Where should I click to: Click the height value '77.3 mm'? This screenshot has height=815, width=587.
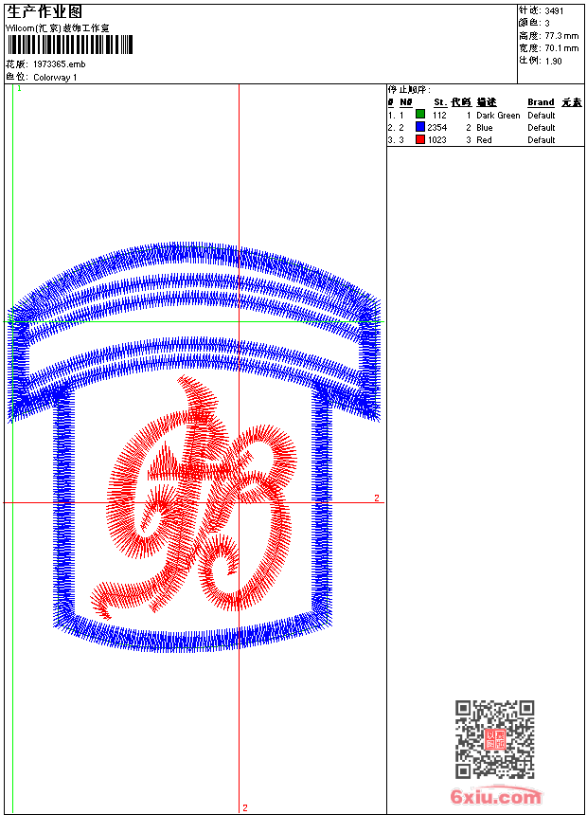(x=561, y=36)
